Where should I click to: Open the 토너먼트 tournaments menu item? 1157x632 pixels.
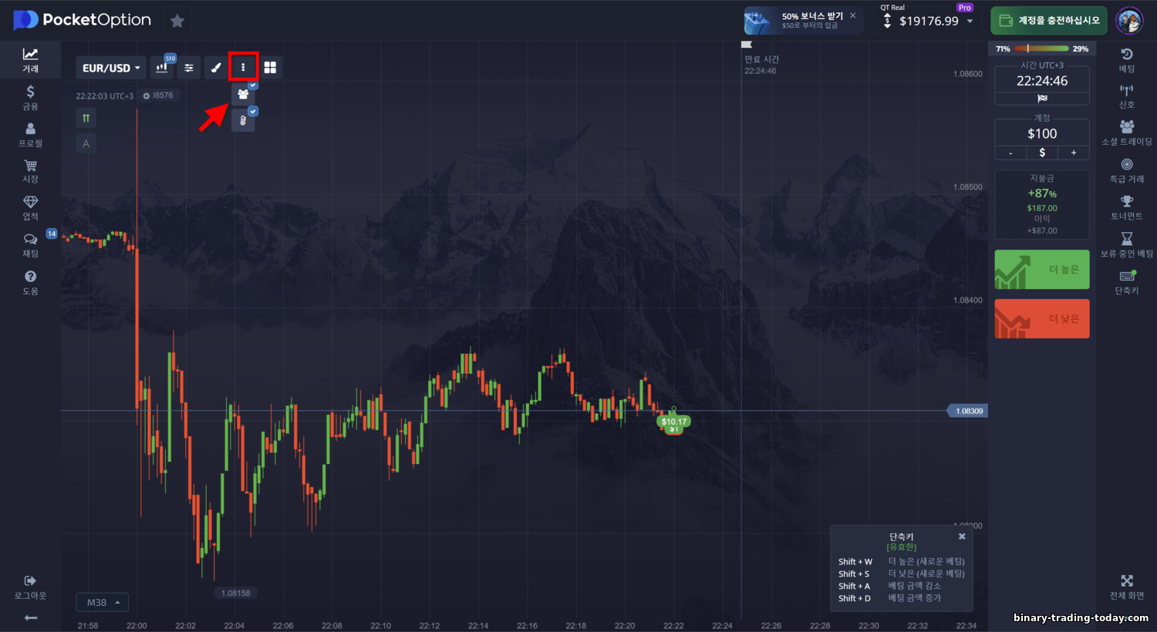[x=1127, y=207]
